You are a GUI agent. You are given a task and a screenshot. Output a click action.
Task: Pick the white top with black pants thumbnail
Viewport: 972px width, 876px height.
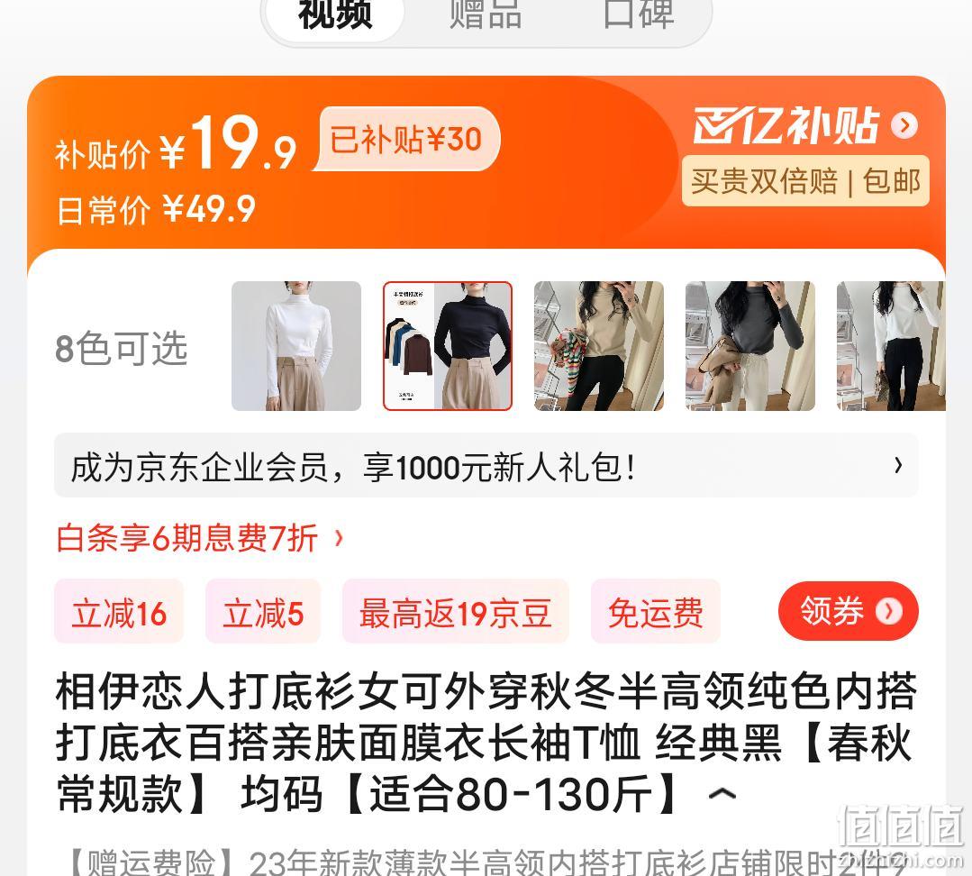[891, 346]
